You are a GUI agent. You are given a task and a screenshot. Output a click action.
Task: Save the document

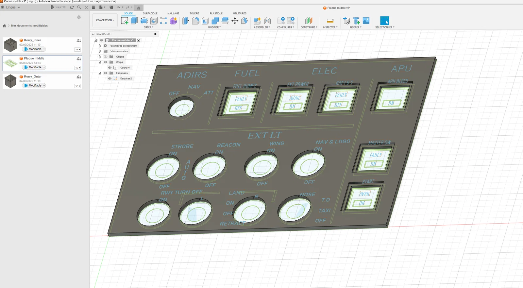click(x=111, y=7)
